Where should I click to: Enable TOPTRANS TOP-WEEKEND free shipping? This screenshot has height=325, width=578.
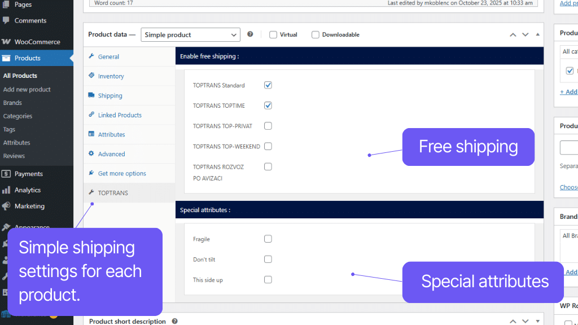coord(268,146)
